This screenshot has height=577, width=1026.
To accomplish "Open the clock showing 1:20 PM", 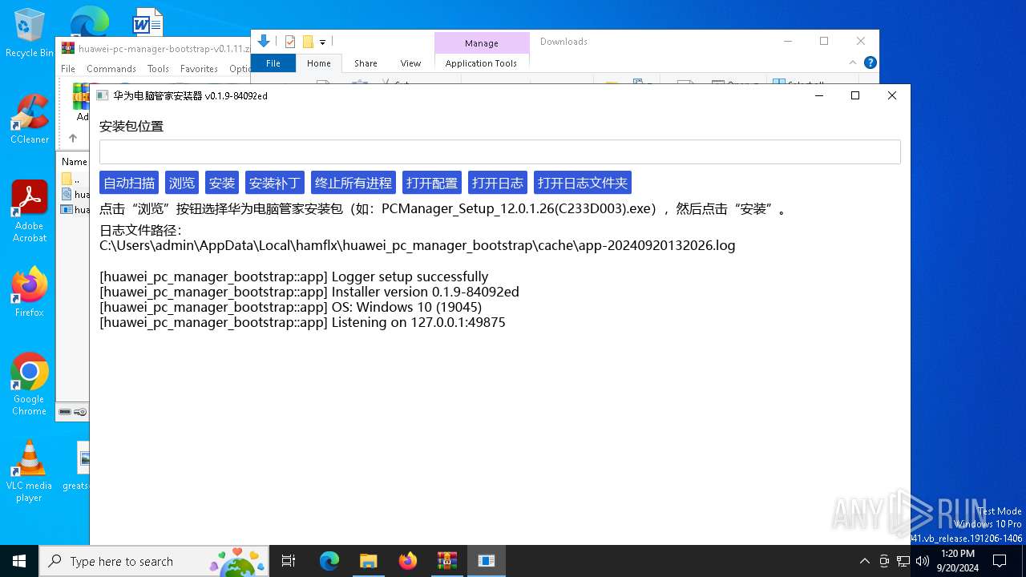I will click(x=957, y=561).
